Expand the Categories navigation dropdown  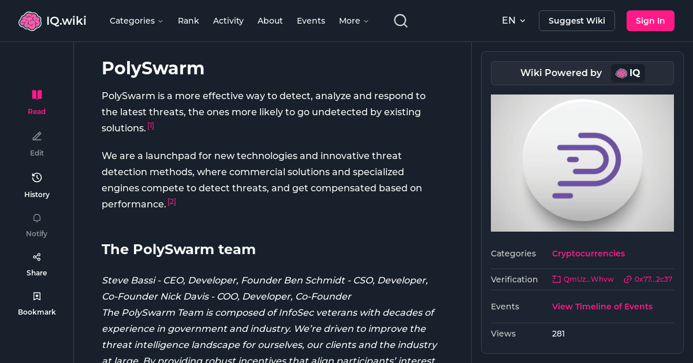point(136,20)
